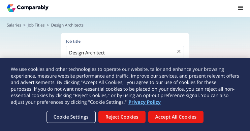Focus the Design Architect input field

(125, 52)
